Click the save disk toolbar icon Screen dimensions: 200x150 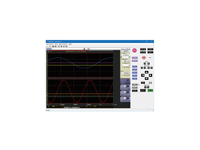[x=53, y=46]
